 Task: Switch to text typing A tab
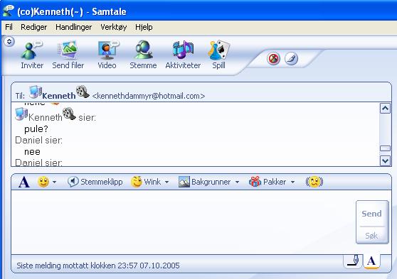coord(371,261)
